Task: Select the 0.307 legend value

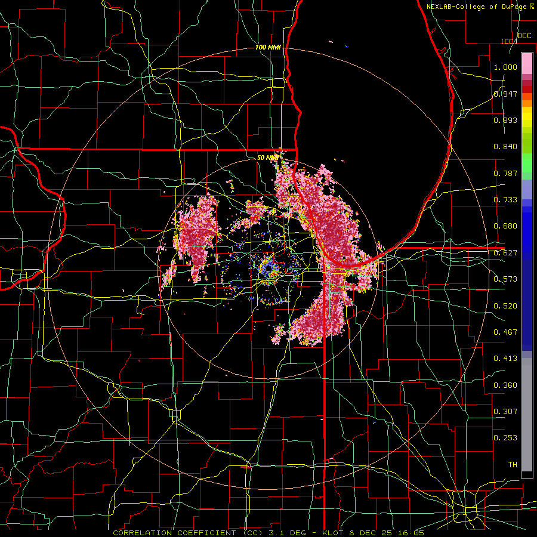Action: pyautogui.click(x=505, y=412)
